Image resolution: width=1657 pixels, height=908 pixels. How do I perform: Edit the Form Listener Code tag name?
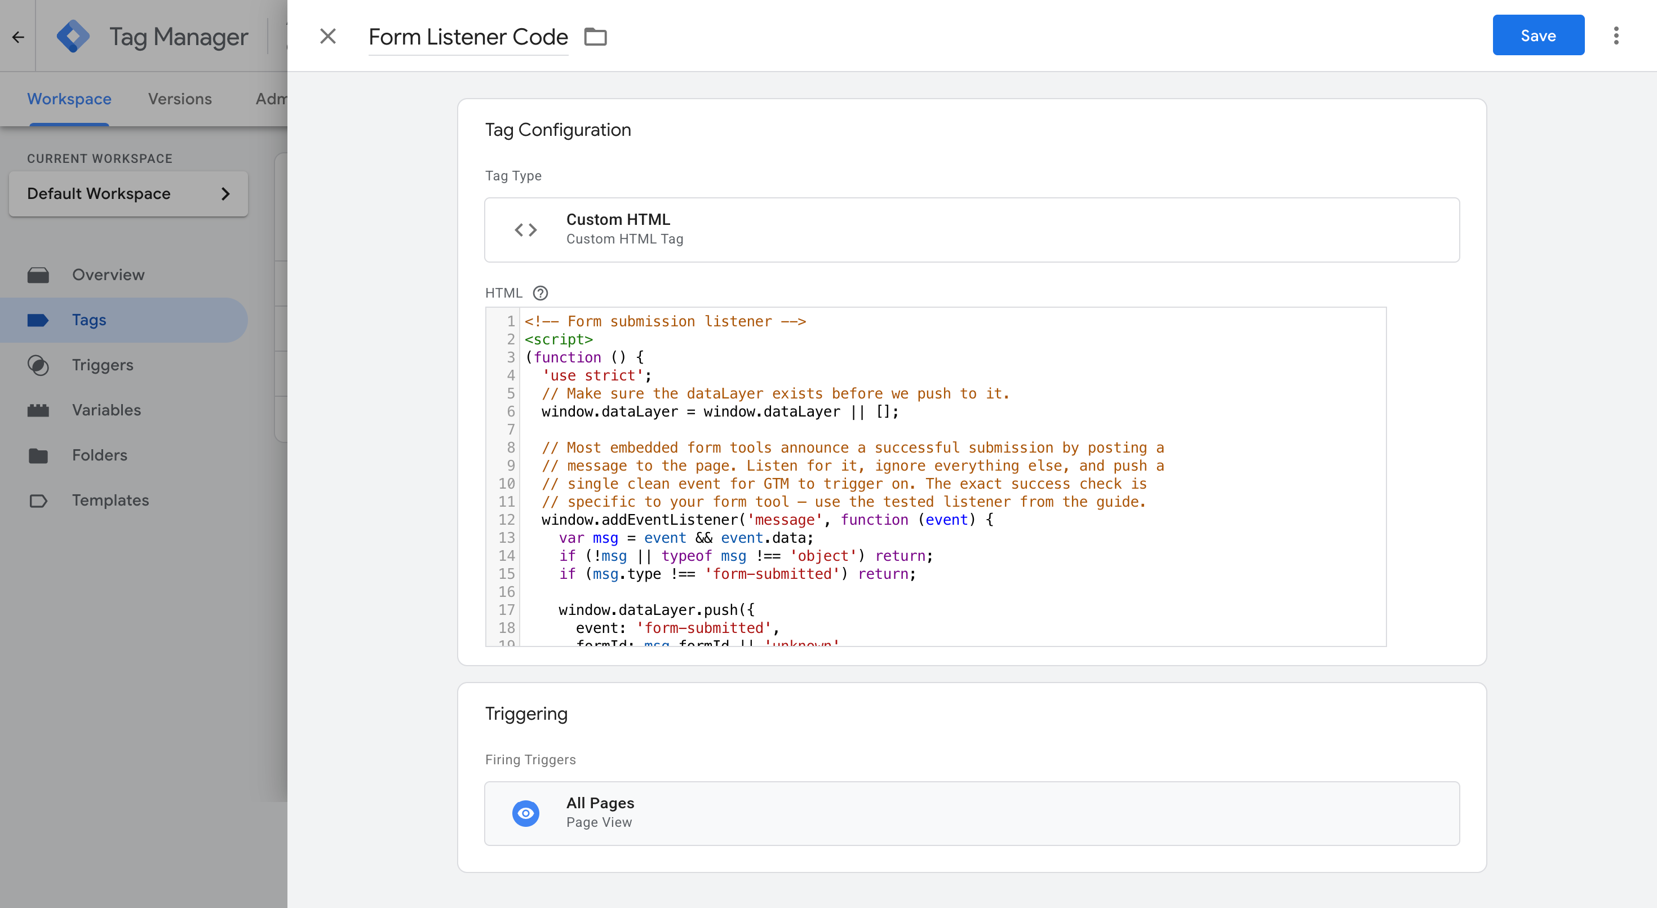(468, 37)
